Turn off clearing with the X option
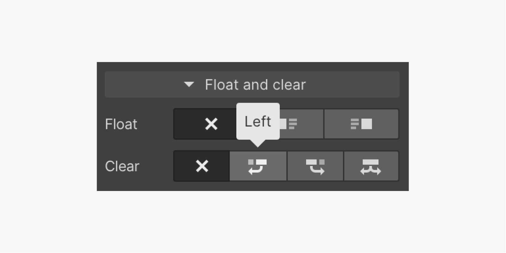This screenshot has height=253, width=506. 202,166
